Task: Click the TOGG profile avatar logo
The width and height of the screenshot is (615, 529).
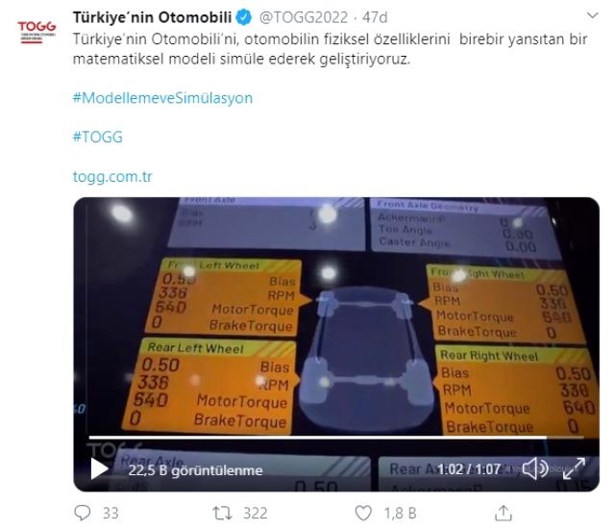Action: [x=37, y=32]
